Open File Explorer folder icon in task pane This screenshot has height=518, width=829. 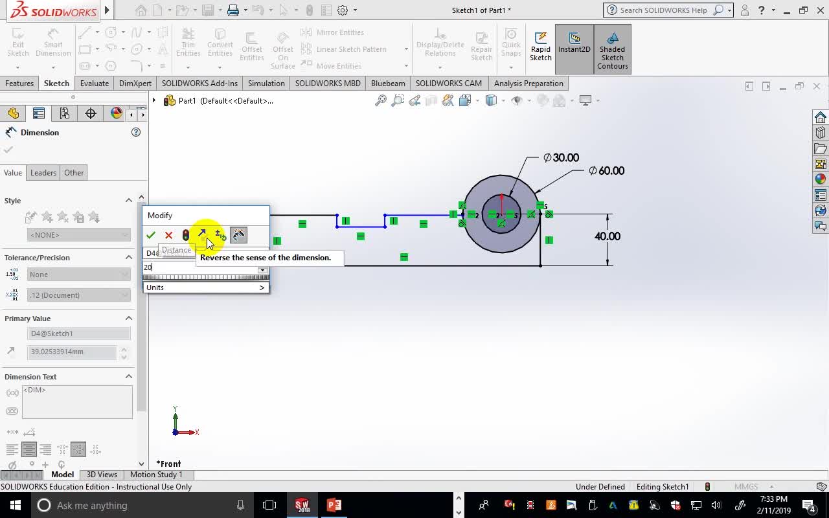(821, 148)
